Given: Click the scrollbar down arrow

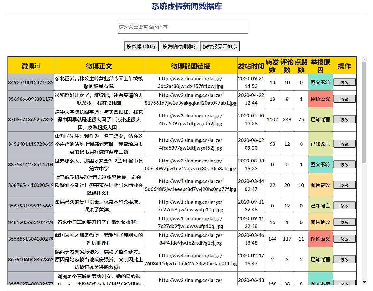Looking at the screenshot, I should coord(364,282).
